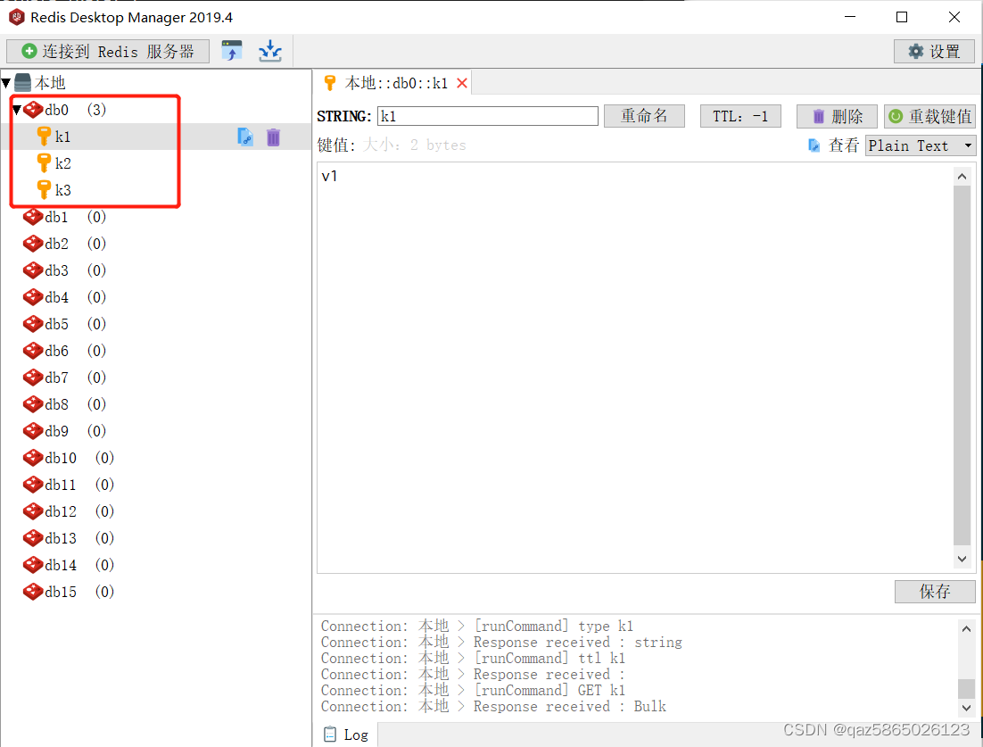Click the 重命名 rename button
Image resolution: width=983 pixels, height=747 pixels.
tap(644, 116)
